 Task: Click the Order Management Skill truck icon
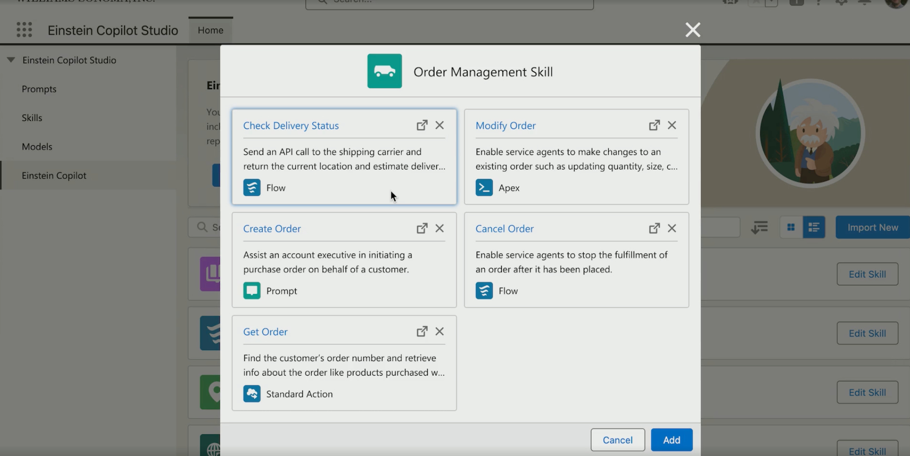coord(385,71)
